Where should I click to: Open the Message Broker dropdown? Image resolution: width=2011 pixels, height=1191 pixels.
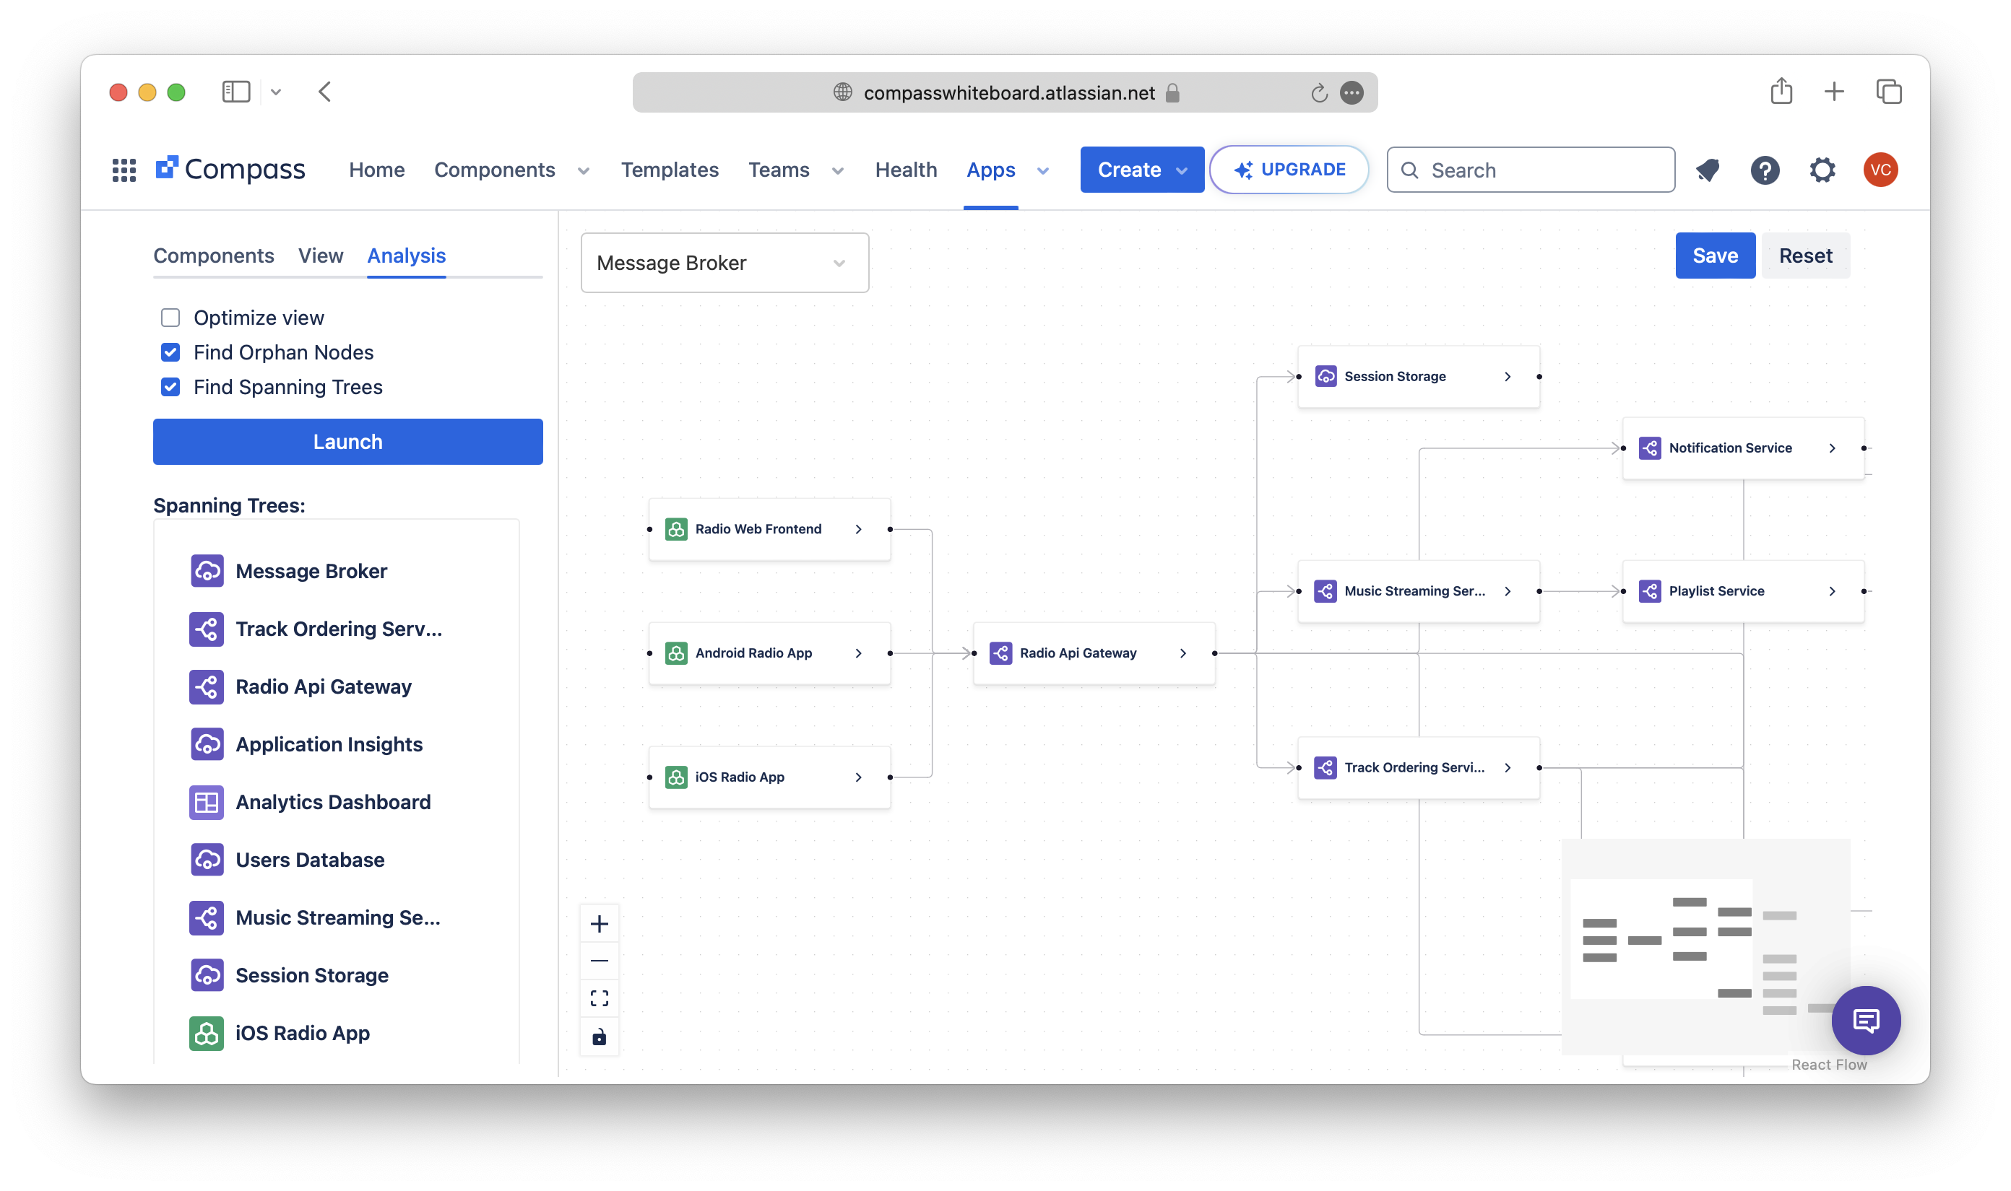pyautogui.click(x=725, y=263)
